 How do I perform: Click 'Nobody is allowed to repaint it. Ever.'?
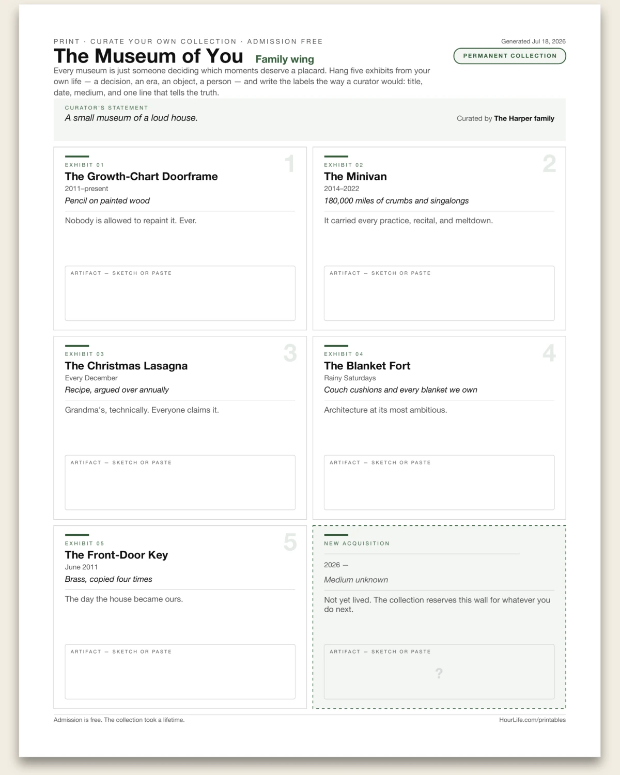pos(131,221)
